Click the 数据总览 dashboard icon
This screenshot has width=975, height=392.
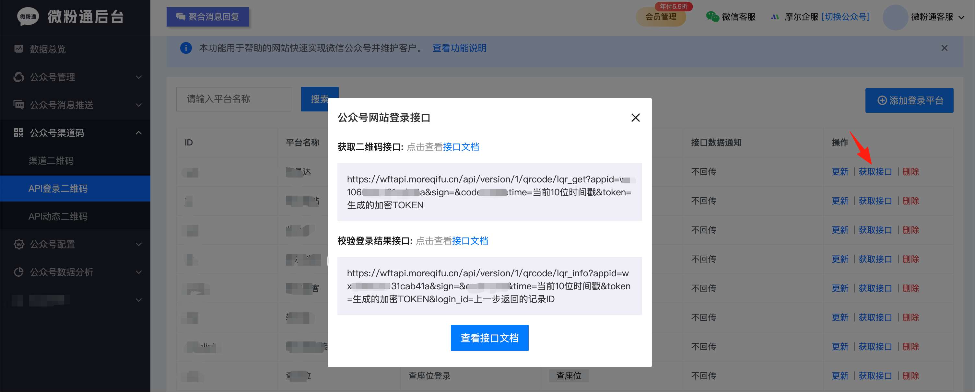click(18, 49)
